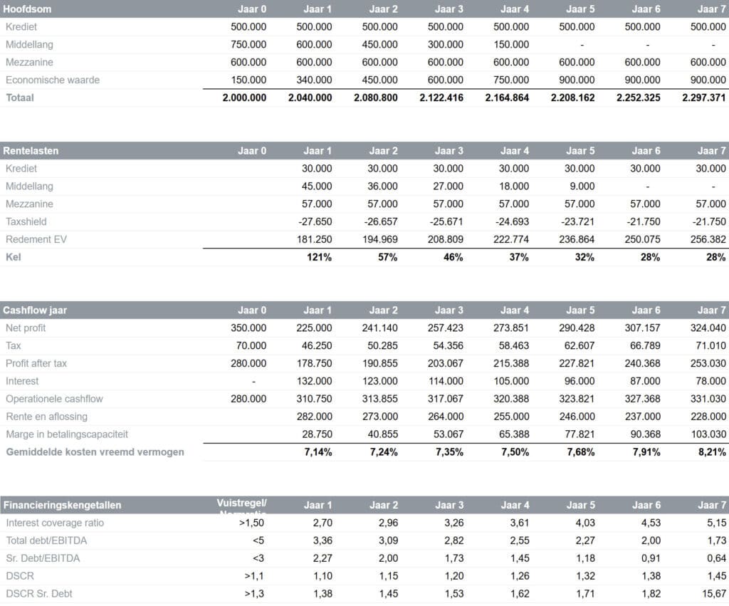
Task: Select the Kel value 121%
Action: coord(319,257)
